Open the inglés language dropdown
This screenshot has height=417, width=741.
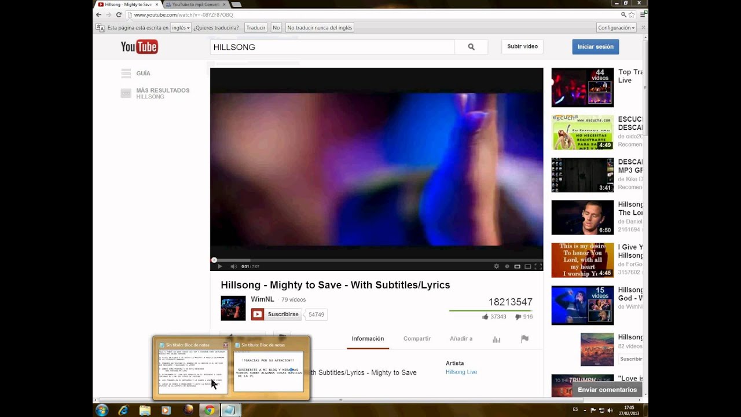[x=181, y=27]
